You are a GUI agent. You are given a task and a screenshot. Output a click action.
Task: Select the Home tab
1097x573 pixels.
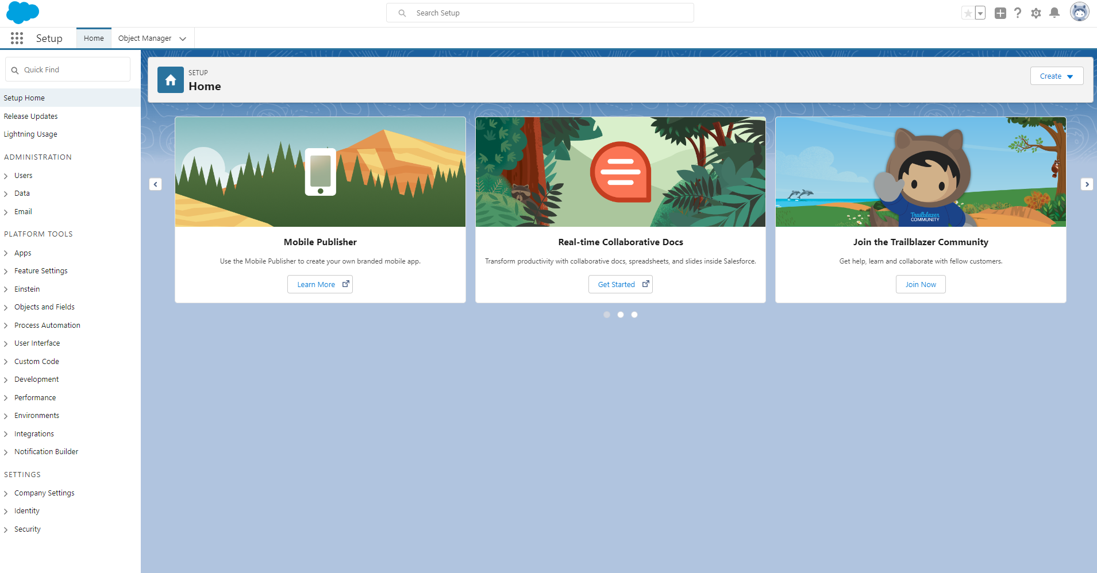click(x=94, y=38)
